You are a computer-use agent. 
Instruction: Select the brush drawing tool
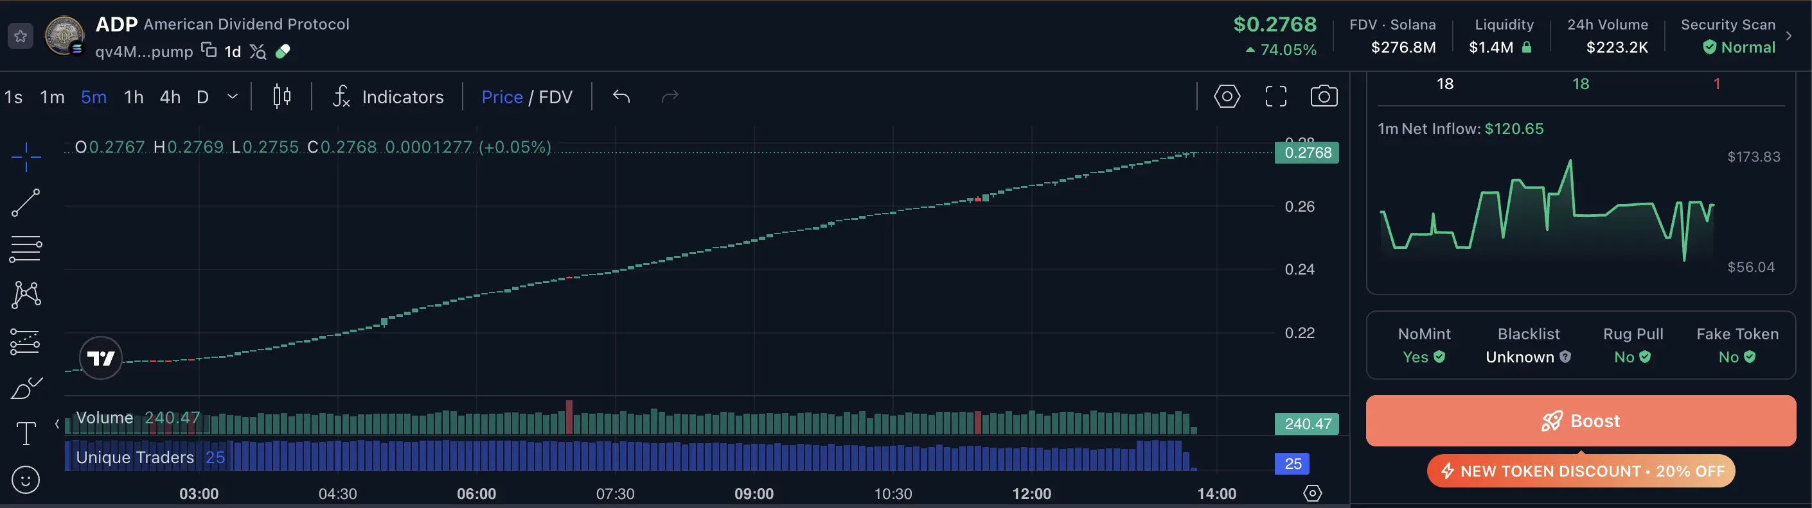[x=26, y=389]
